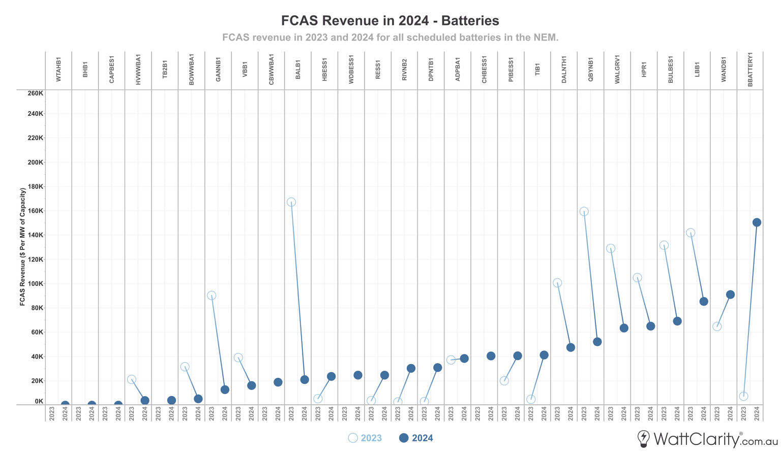The height and width of the screenshot is (452, 781).
Task: Expand the CAPBES1 column header
Action: [x=112, y=69]
